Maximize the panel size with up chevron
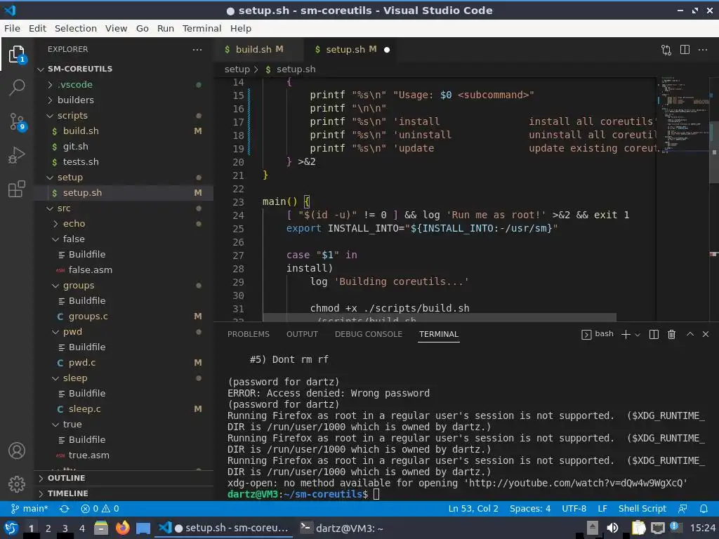 tap(690, 334)
